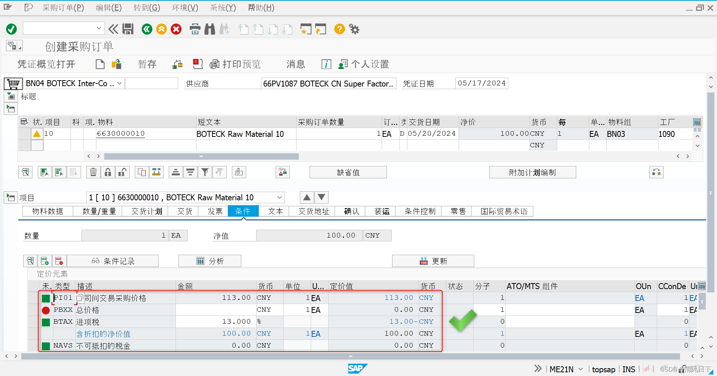Open the 消息 messages function
This screenshot has height=376, width=717.
pyautogui.click(x=295, y=64)
